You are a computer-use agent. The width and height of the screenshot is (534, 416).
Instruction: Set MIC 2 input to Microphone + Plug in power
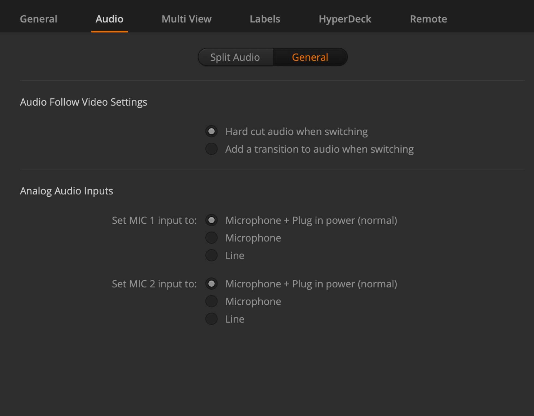(x=212, y=284)
